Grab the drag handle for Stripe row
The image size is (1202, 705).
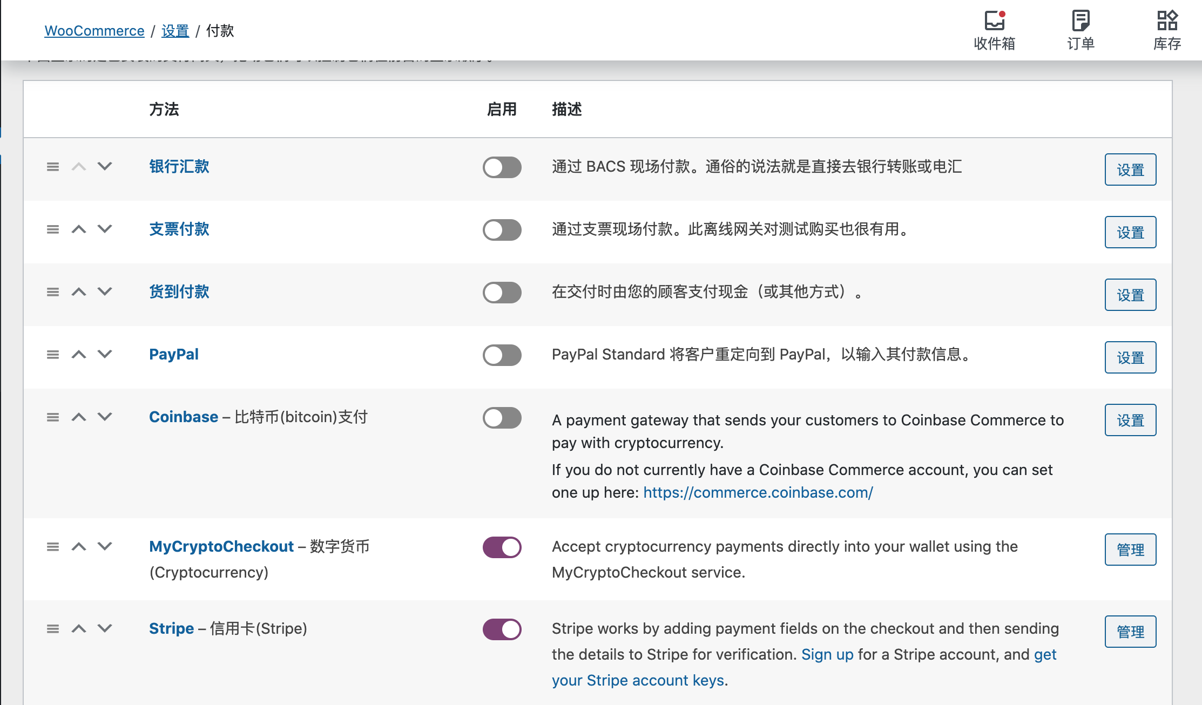53,629
